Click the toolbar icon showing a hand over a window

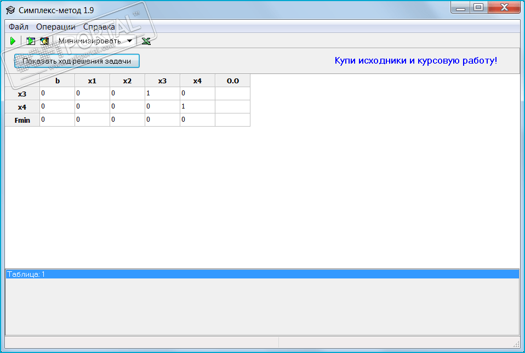(x=44, y=41)
